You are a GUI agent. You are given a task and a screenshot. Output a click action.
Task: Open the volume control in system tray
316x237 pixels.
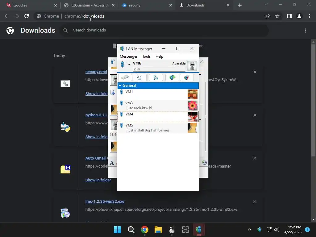277,230
